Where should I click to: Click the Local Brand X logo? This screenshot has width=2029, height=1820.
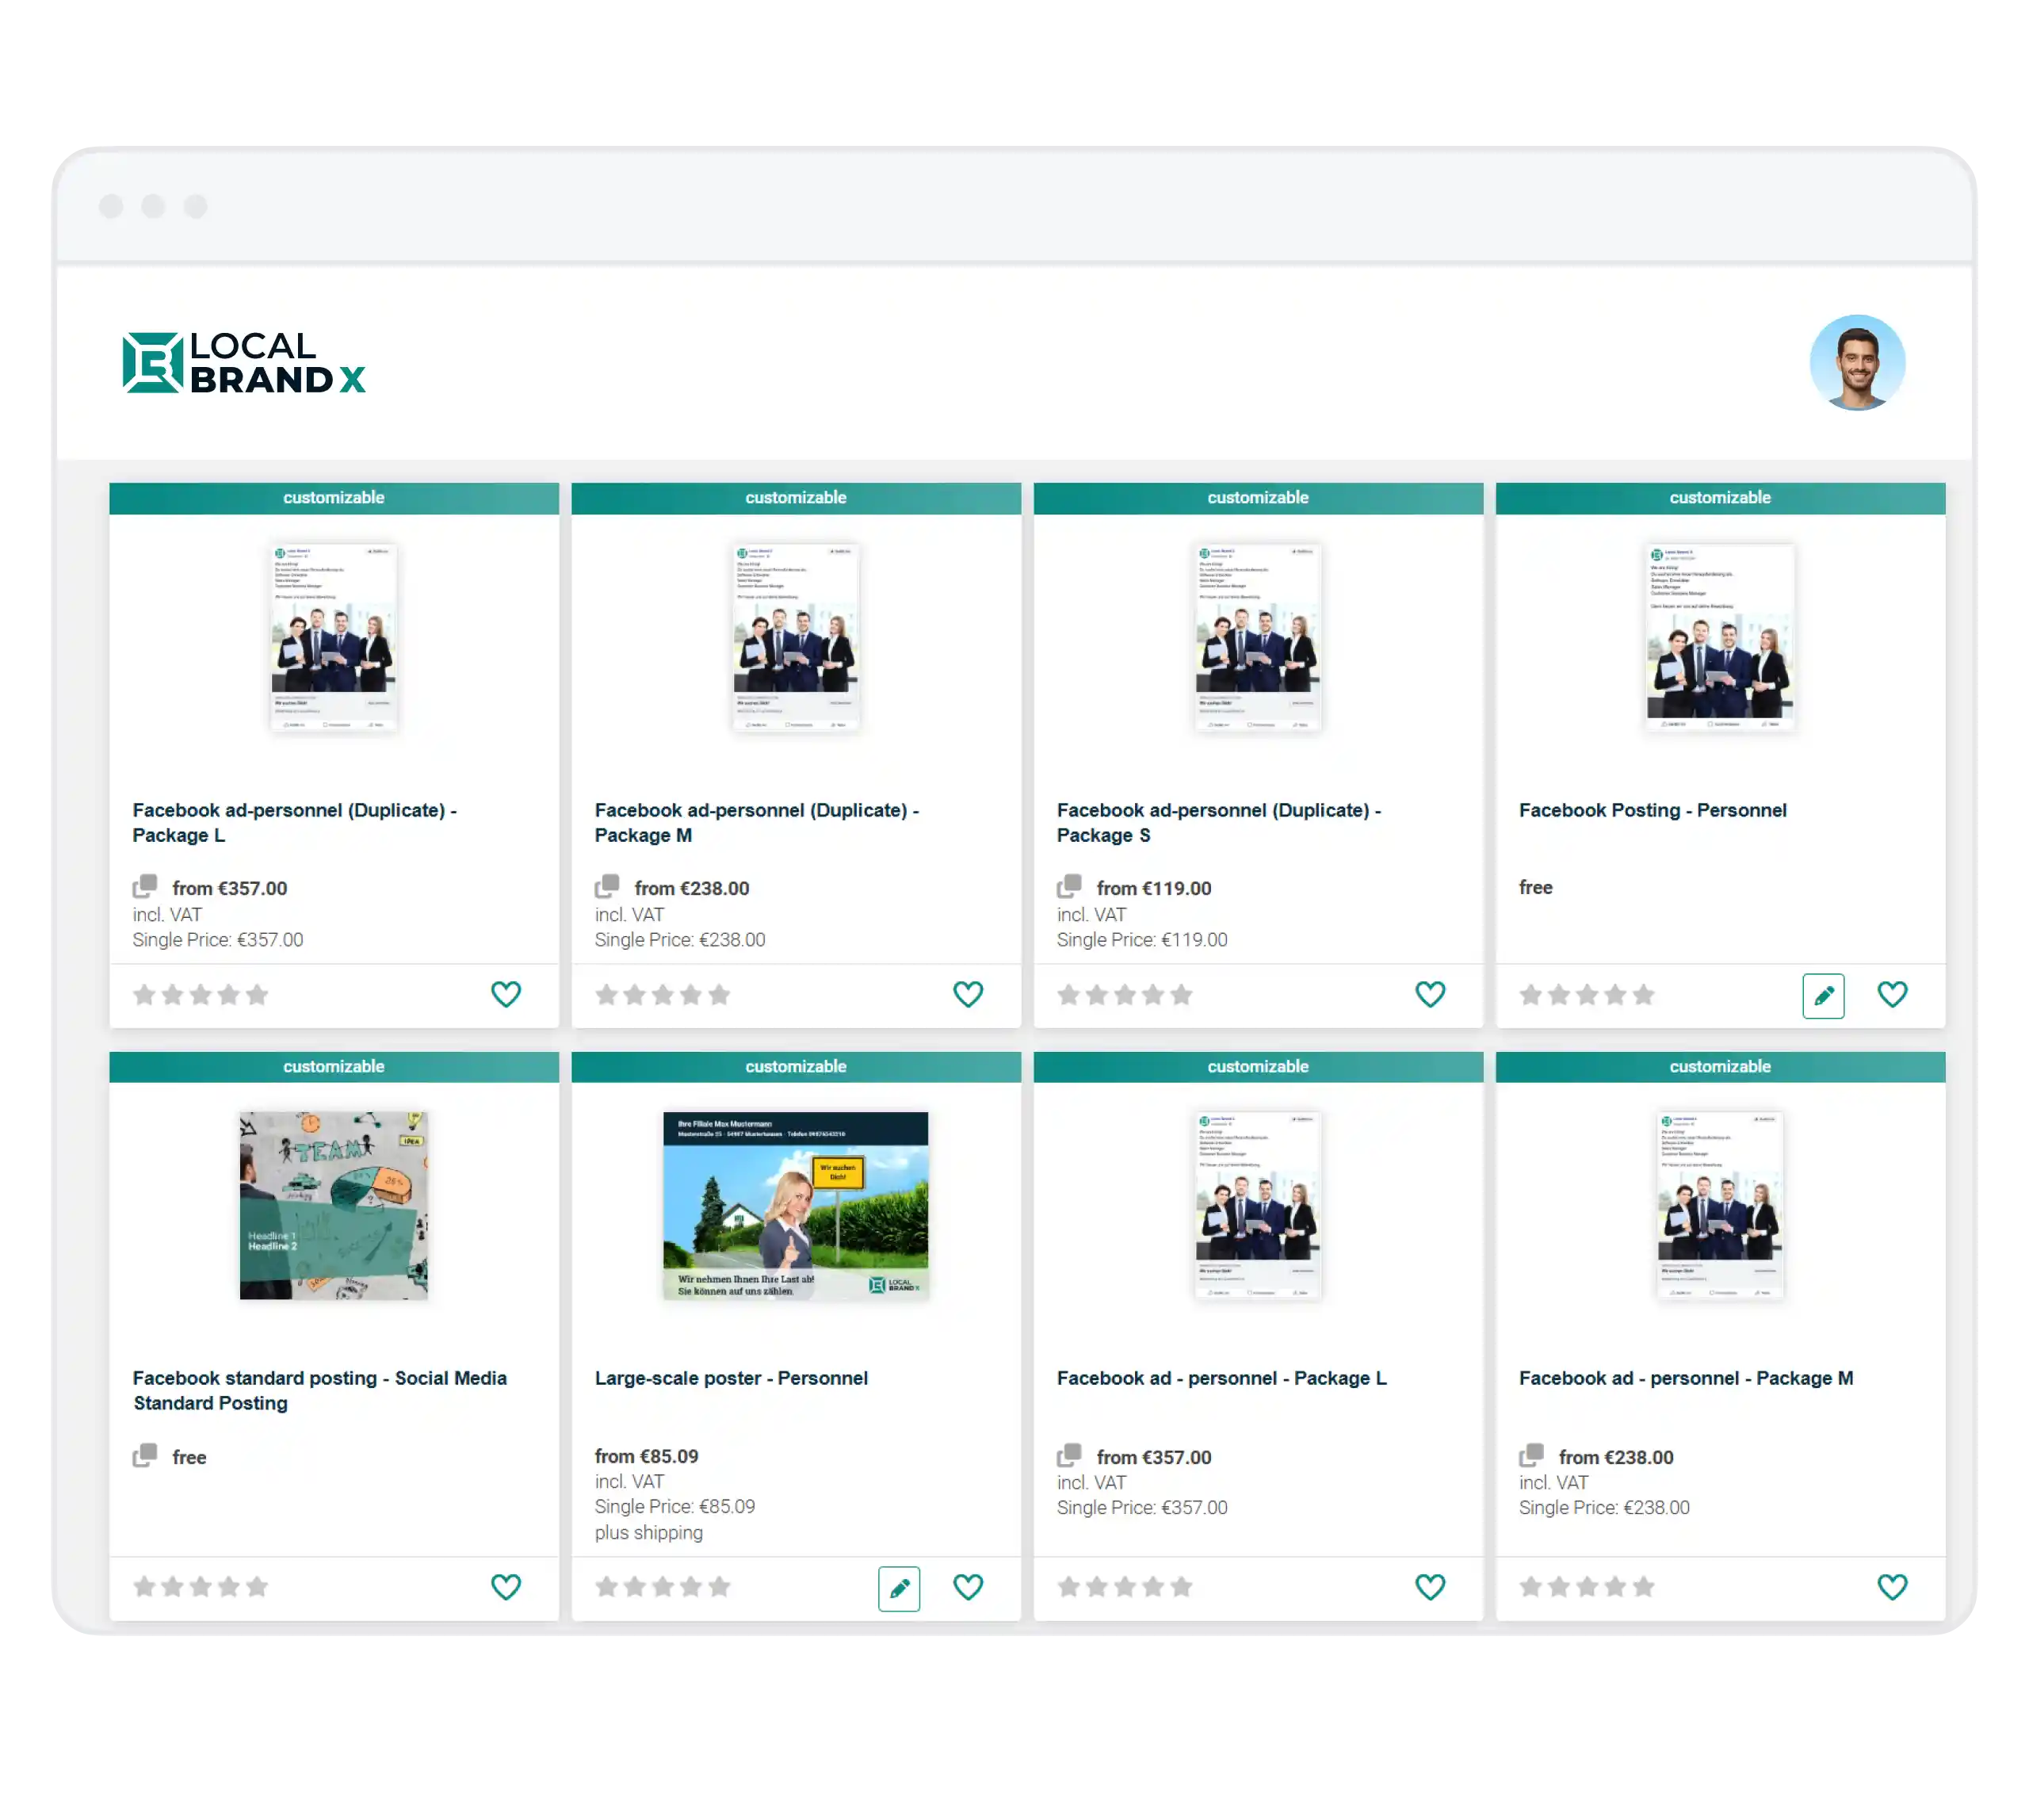244,362
